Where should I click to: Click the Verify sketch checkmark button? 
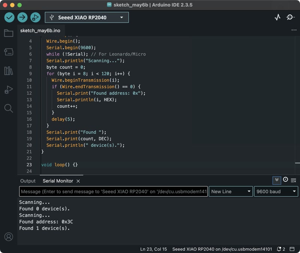9,17
